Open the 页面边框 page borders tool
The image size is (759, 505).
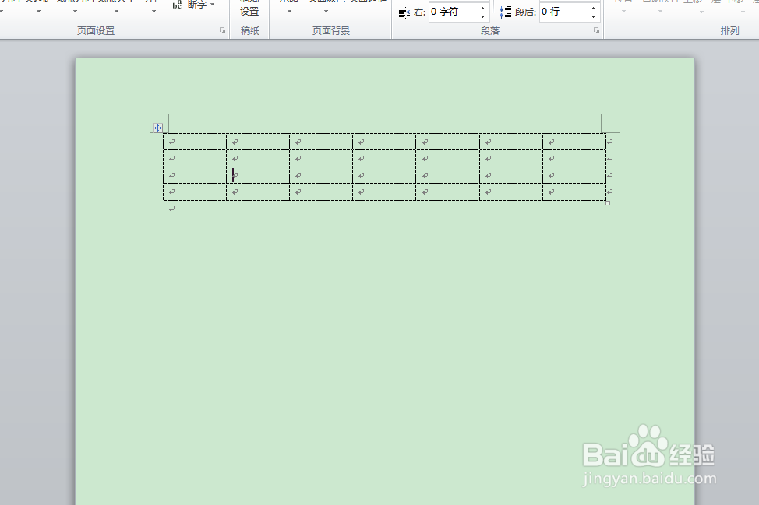click(x=365, y=2)
